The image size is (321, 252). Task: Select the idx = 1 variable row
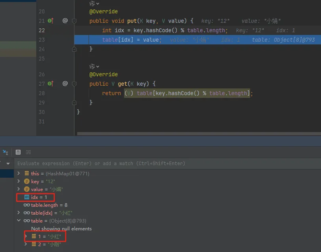(167, 197)
